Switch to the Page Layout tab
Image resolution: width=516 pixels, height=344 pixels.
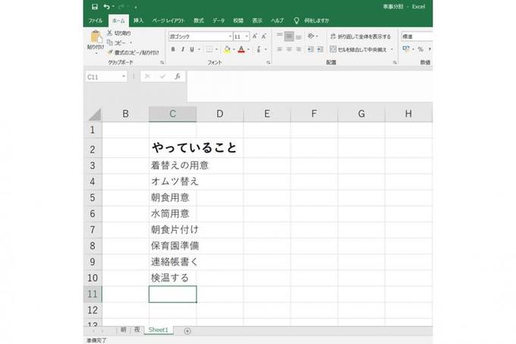[x=168, y=21]
